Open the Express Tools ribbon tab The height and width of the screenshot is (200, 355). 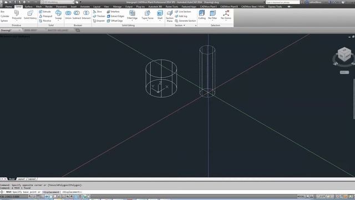click(x=275, y=7)
